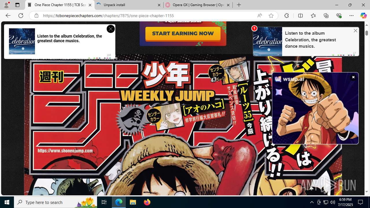
Task: Click shonenjump.com URL on cover
Action: (65, 151)
